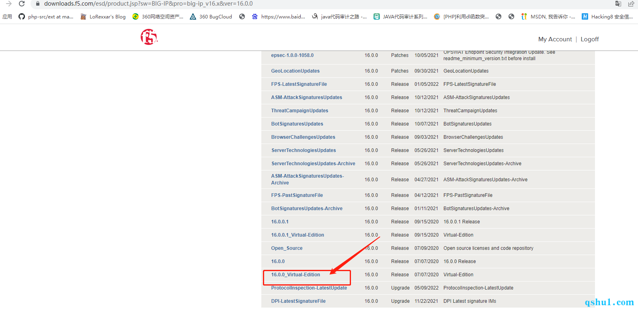This screenshot has width=638, height=312.
Task: Open globe bookmark after 360 BugCloud
Action: (242, 17)
